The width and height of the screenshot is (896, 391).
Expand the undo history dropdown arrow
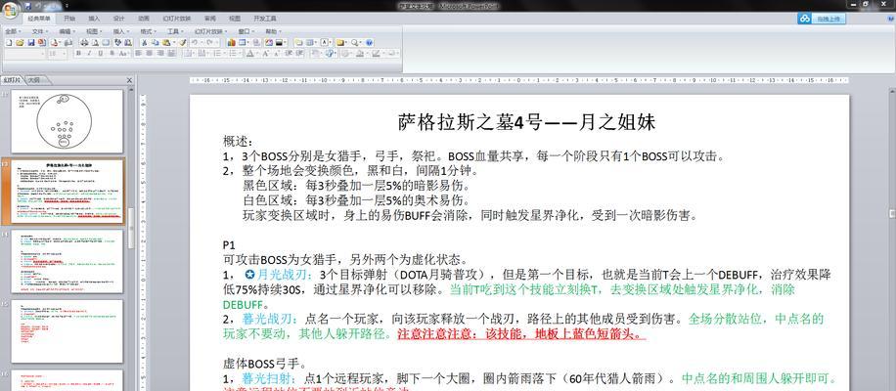click(202, 43)
